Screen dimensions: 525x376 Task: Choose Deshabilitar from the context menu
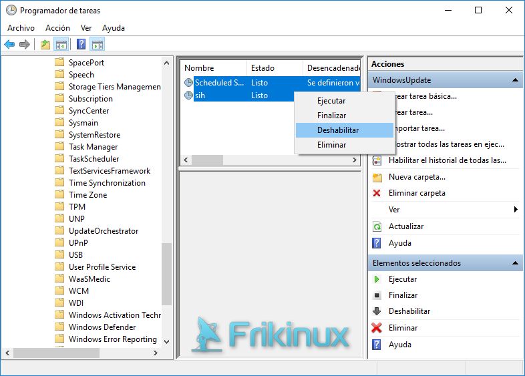[345, 130]
